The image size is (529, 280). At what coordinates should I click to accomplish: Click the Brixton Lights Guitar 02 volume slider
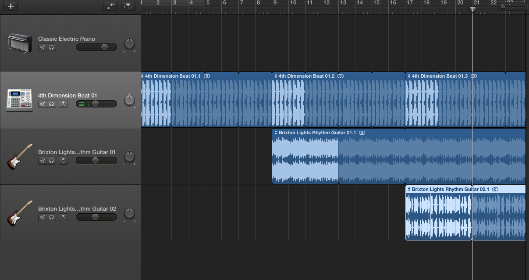(96, 217)
